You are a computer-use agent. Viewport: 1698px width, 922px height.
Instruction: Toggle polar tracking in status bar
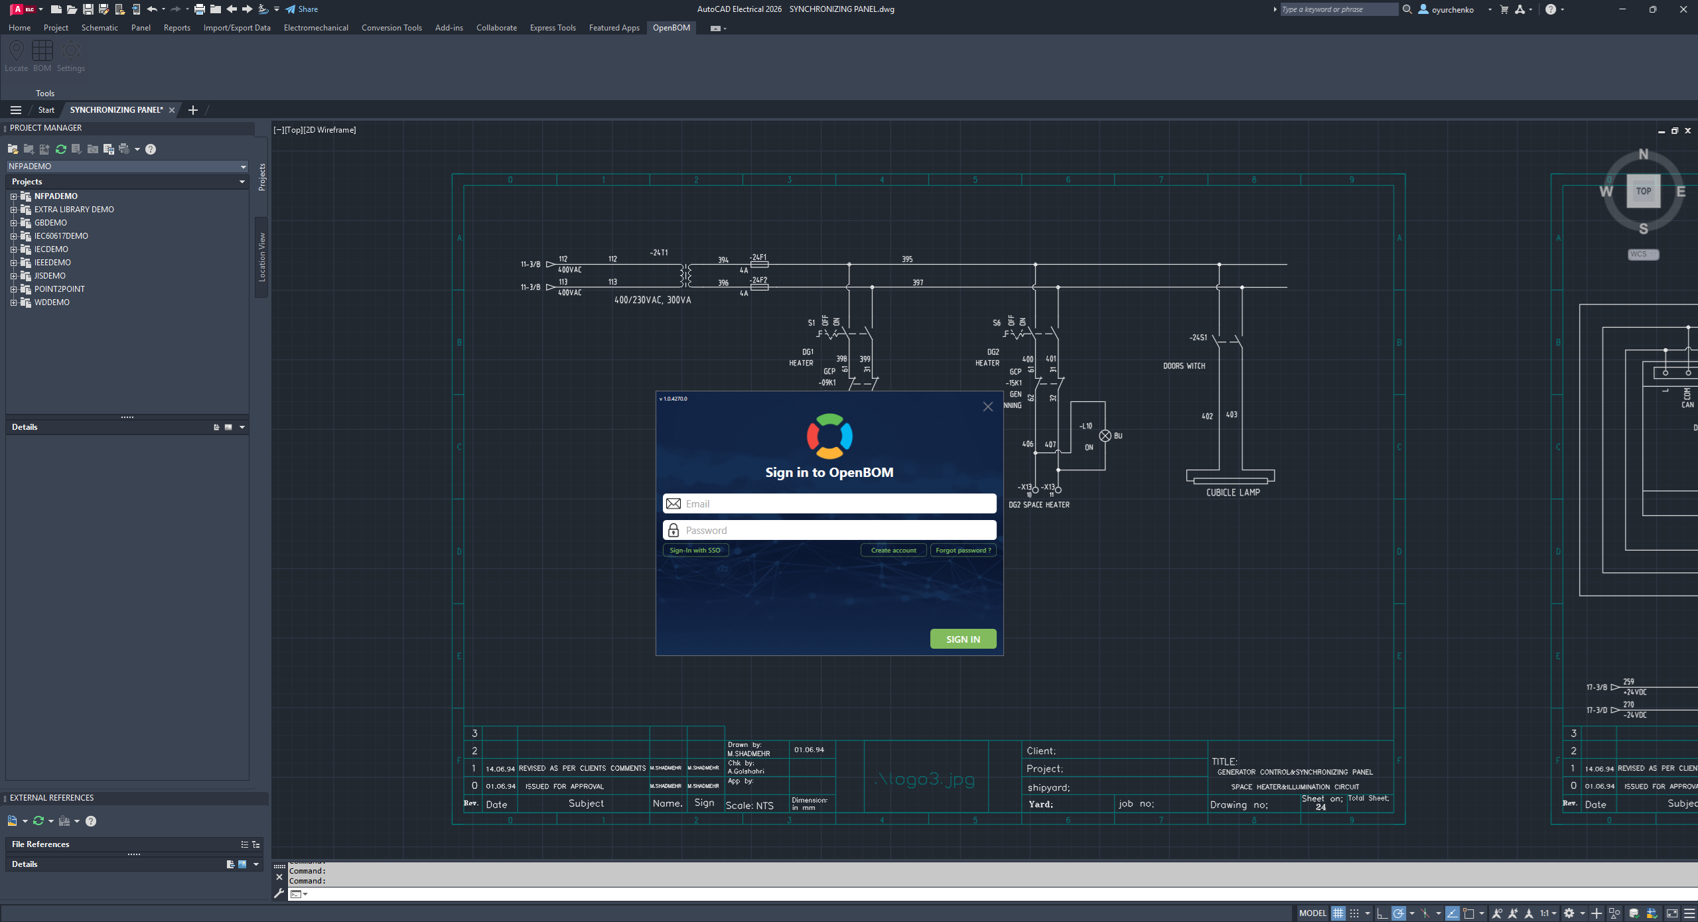(1398, 913)
